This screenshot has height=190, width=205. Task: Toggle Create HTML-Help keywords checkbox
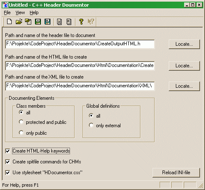pos(7,151)
